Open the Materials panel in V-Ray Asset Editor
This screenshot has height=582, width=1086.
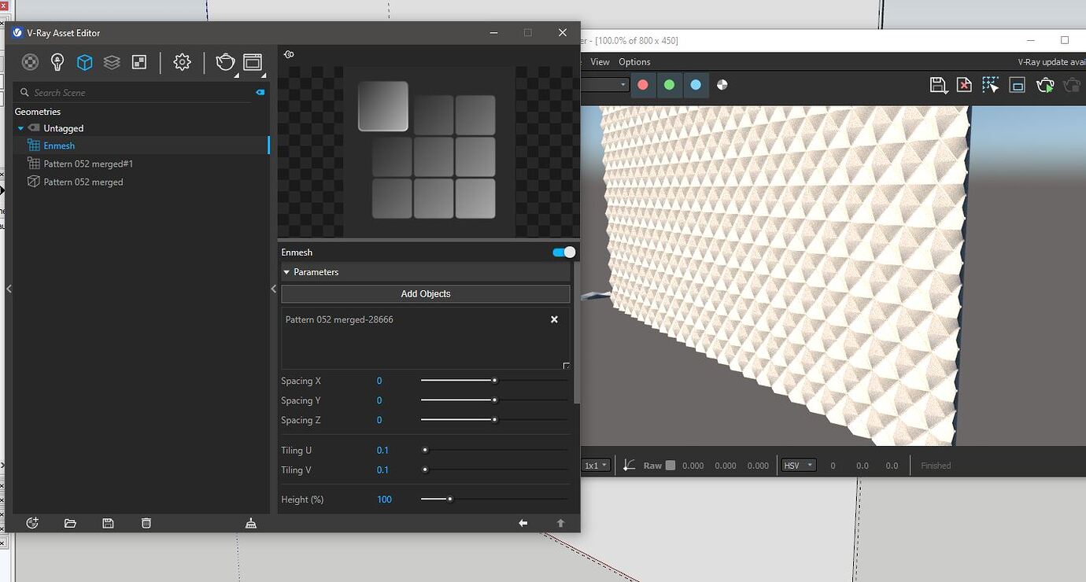pyautogui.click(x=30, y=62)
